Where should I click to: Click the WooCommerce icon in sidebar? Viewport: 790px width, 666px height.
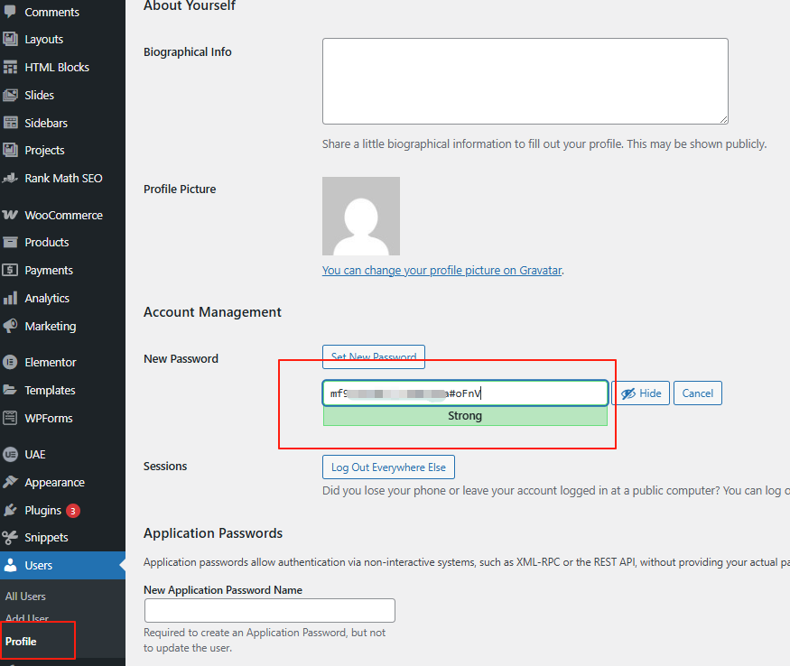tap(11, 215)
